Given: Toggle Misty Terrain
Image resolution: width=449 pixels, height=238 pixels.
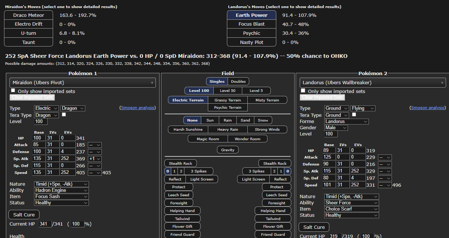Looking at the screenshot, I should (x=267, y=100).
